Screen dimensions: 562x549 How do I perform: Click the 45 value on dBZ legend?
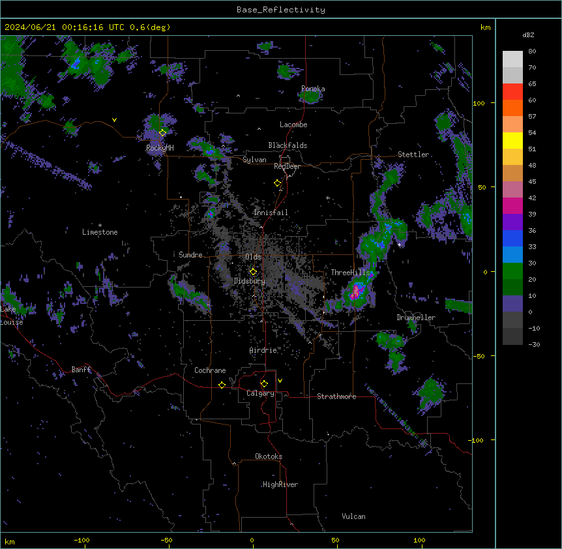coord(532,181)
